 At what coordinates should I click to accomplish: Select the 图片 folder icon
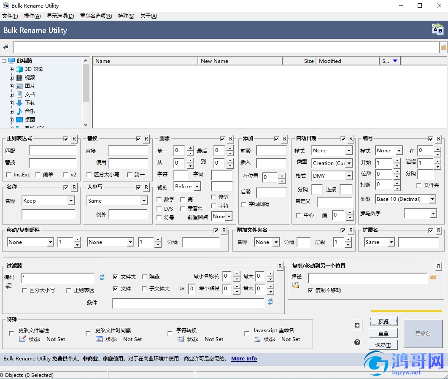pos(19,86)
